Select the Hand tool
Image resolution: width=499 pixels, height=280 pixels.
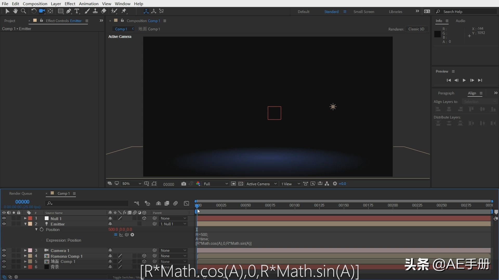(15, 11)
